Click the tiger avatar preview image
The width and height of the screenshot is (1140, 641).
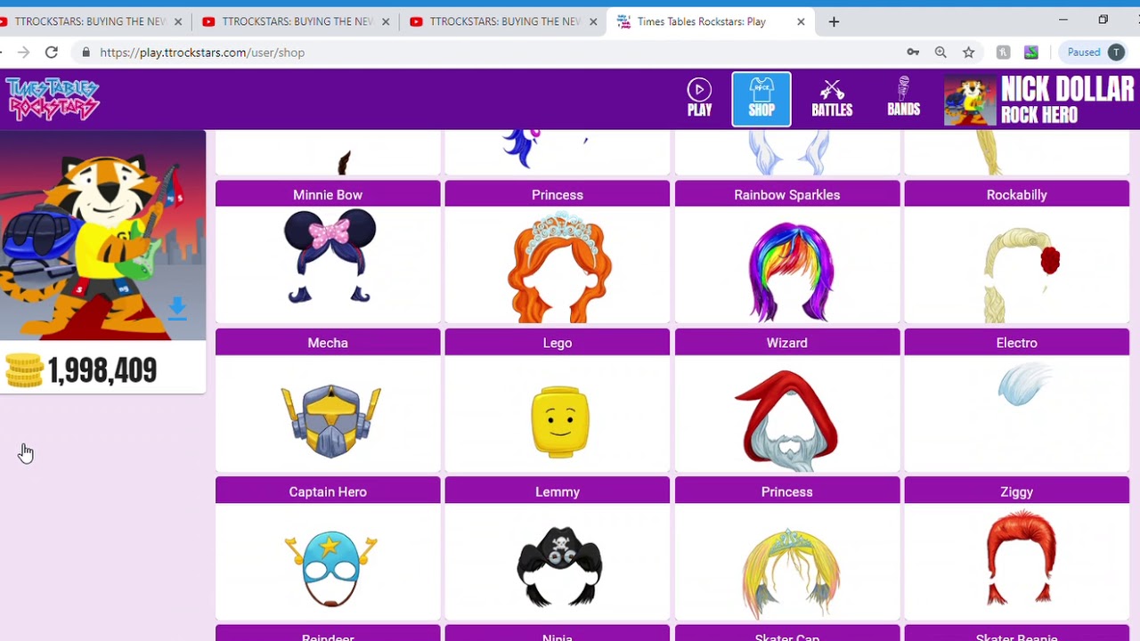(x=102, y=235)
